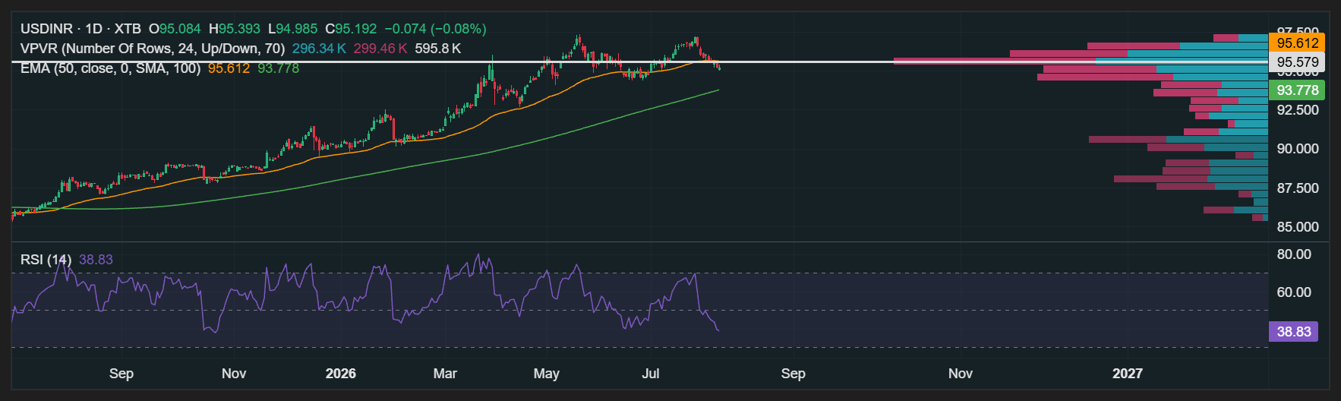
Task: Click the green SMA value 93.778 in legend
Action: pyautogui.click(x=278, y=68)
